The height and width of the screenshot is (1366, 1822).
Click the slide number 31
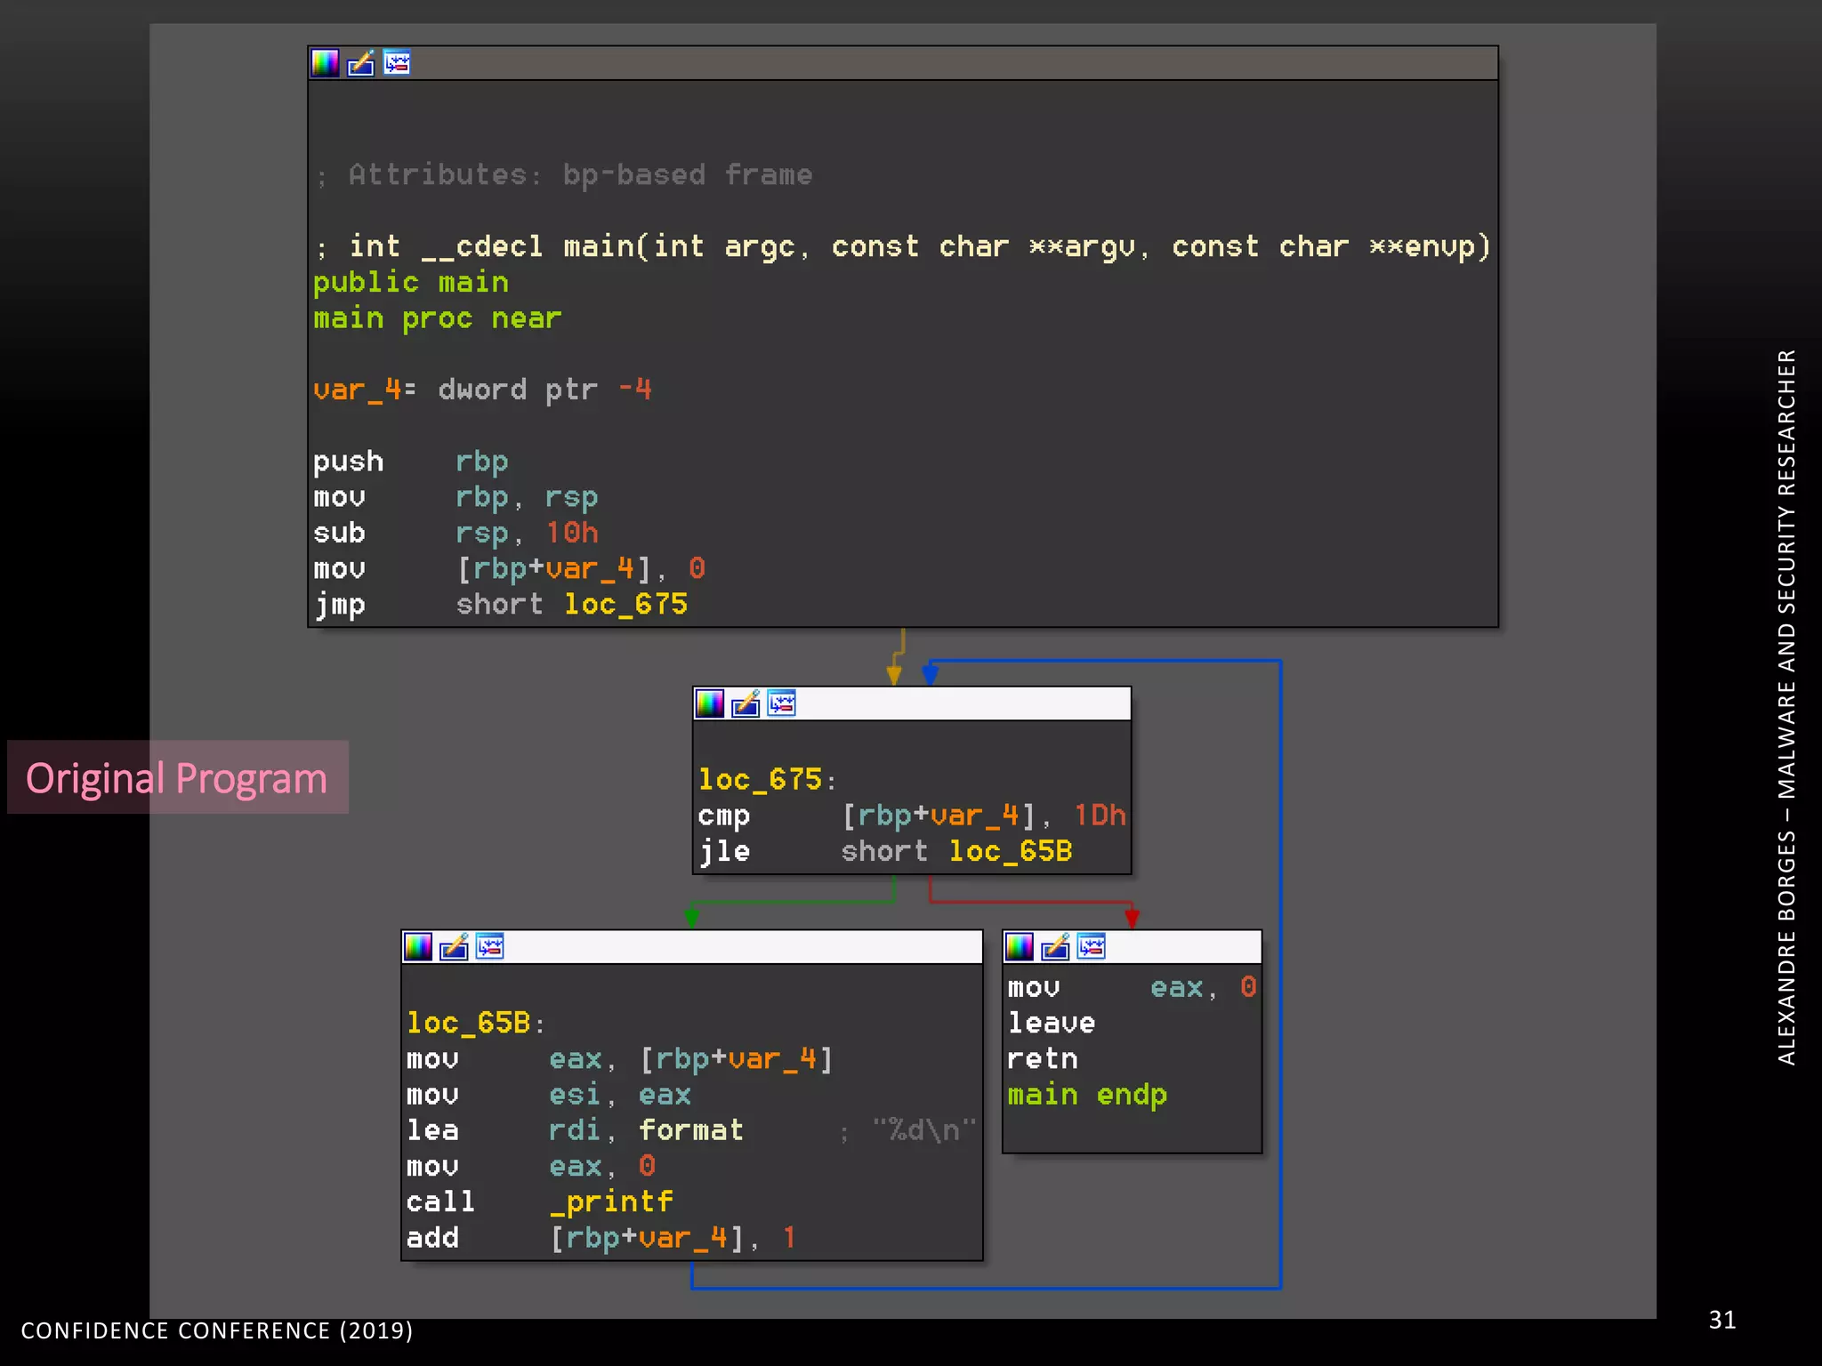pos(1722,1320)
